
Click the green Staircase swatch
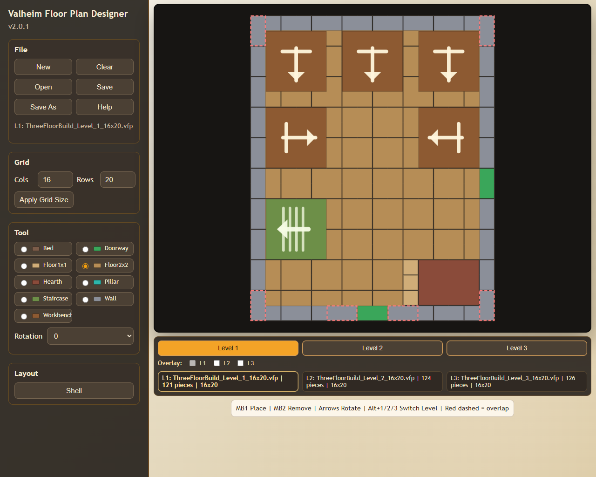(36, 299)
